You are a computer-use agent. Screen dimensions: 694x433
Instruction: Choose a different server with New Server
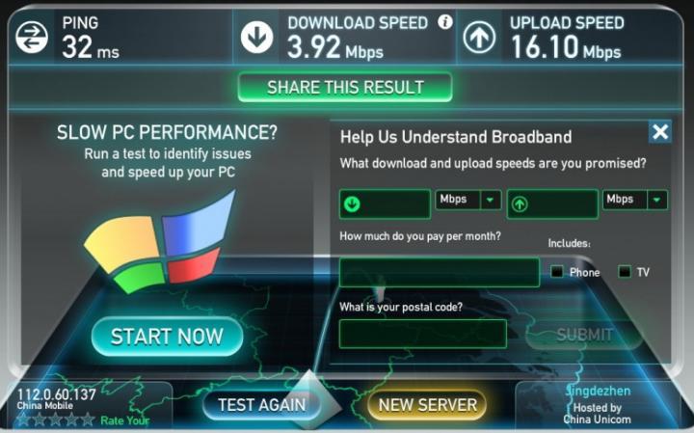tap(428, 405)
